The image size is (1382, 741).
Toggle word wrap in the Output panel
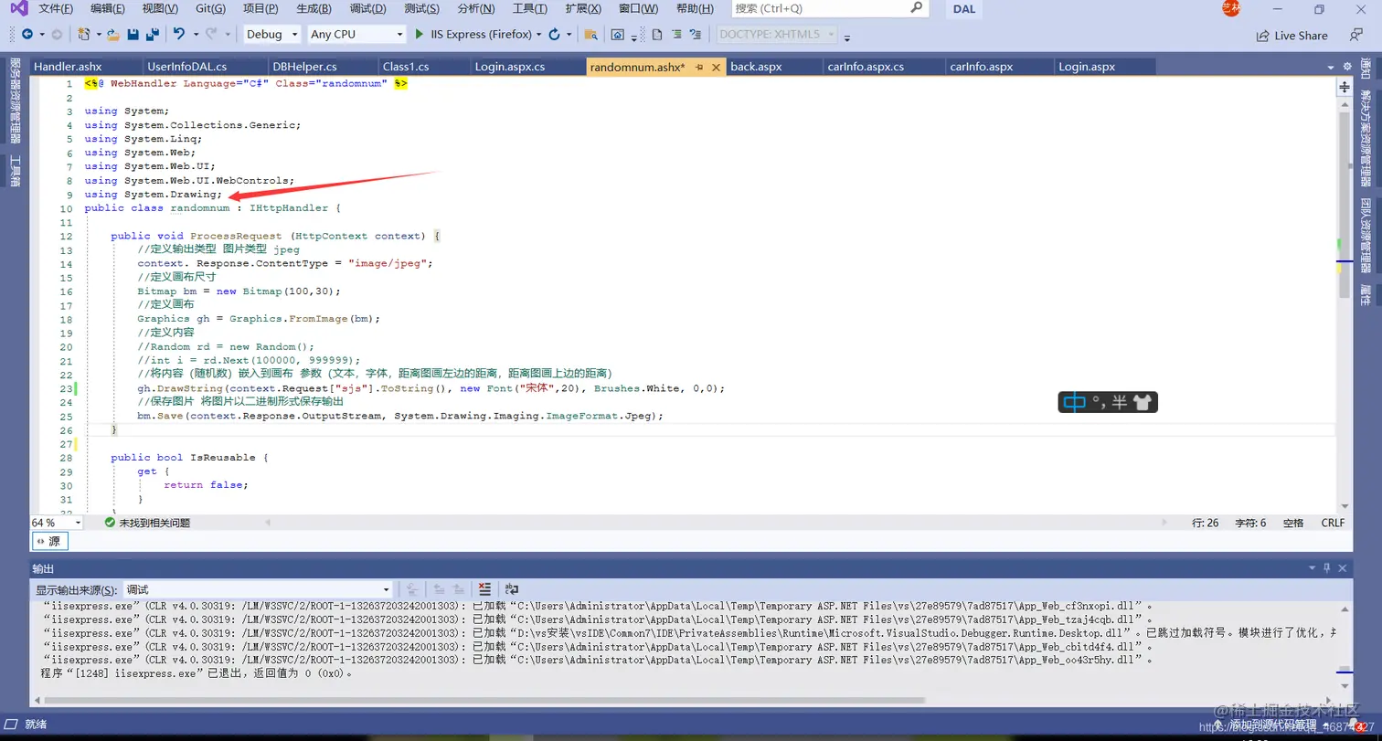tap(512, 589)
